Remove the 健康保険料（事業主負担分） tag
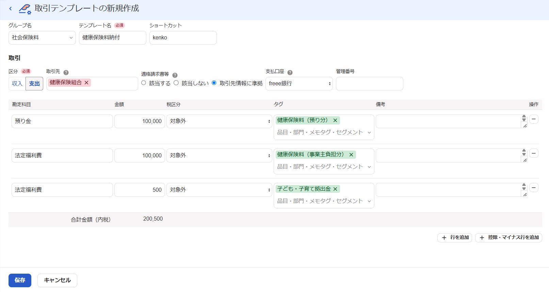The width and height of the screenshot is (549, 292). (x=351, y=155)
